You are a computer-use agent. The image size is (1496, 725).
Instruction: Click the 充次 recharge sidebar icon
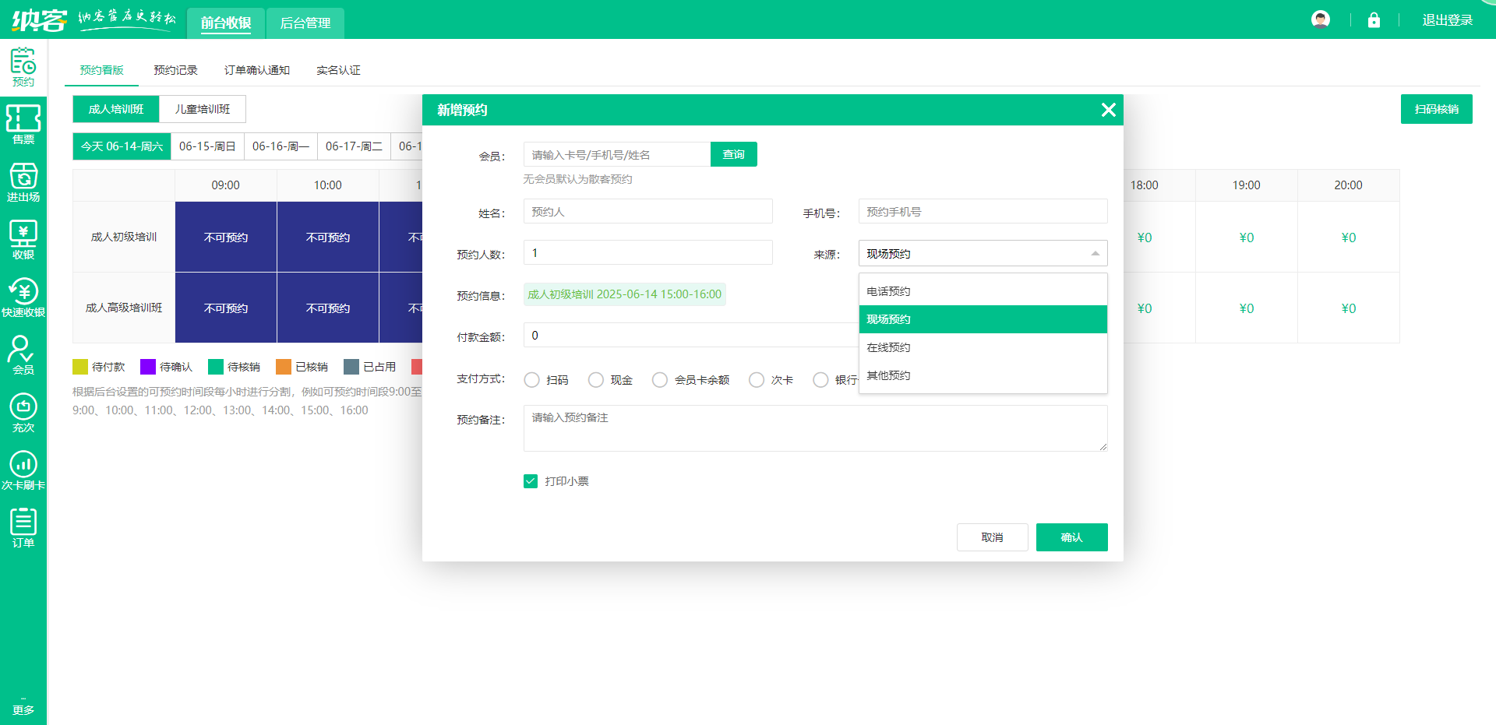(x=23, y=413)
